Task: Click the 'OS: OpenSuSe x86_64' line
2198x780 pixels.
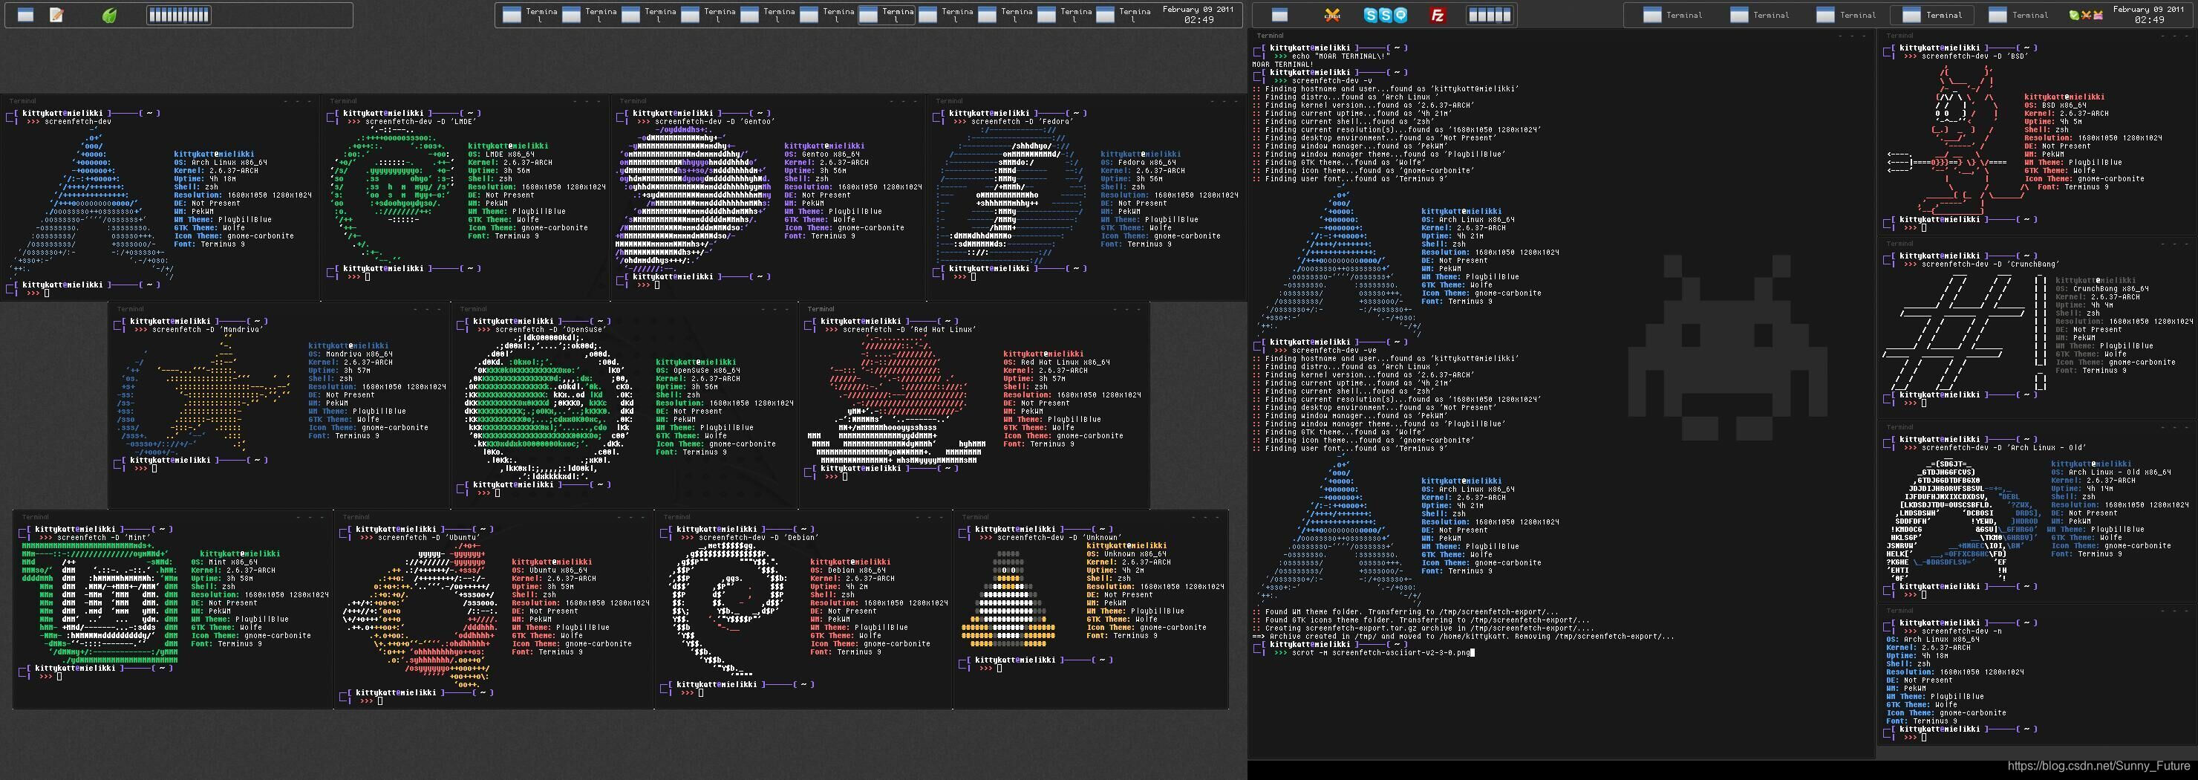Action: (x=697, y=371)
